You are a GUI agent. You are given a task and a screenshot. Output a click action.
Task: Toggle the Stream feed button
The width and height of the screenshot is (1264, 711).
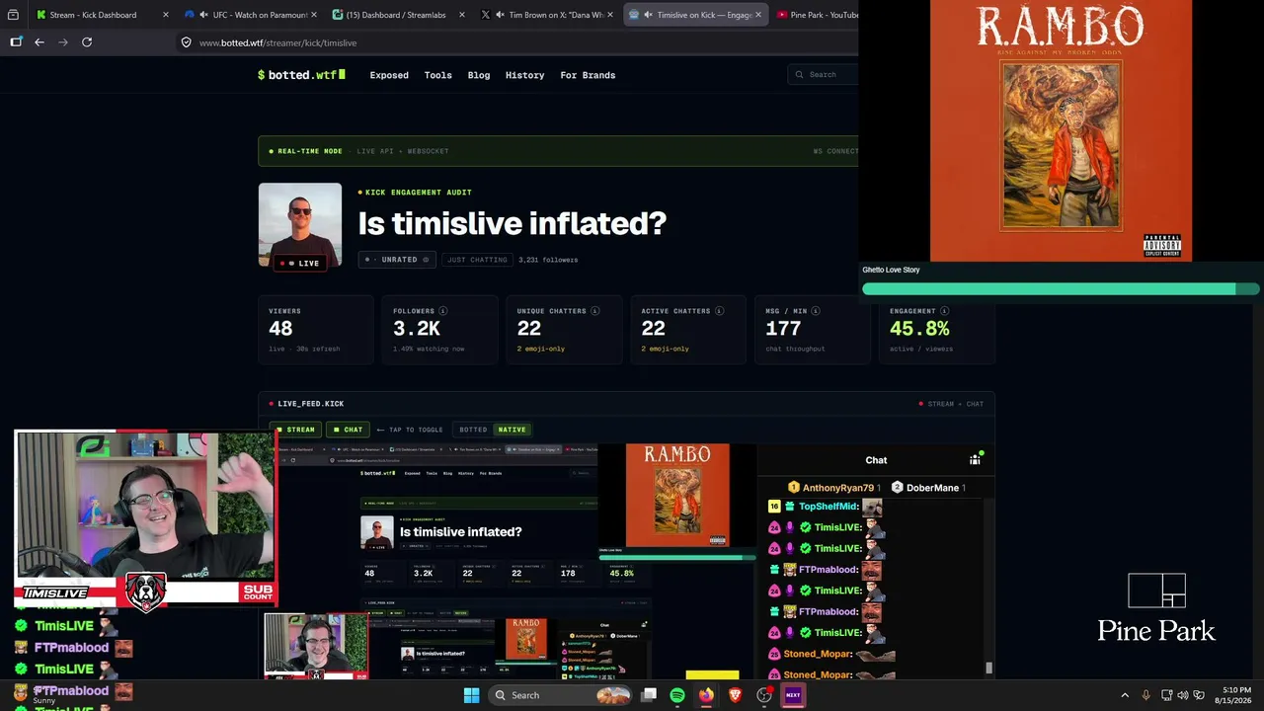tap(295, 430)
